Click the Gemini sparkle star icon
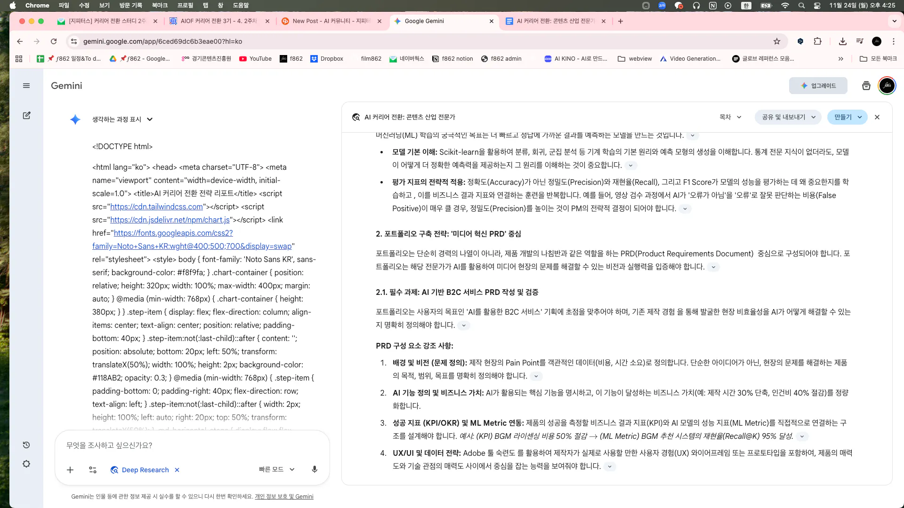The height and width of the screenshot is (508, 904). (x=75, y=119)
